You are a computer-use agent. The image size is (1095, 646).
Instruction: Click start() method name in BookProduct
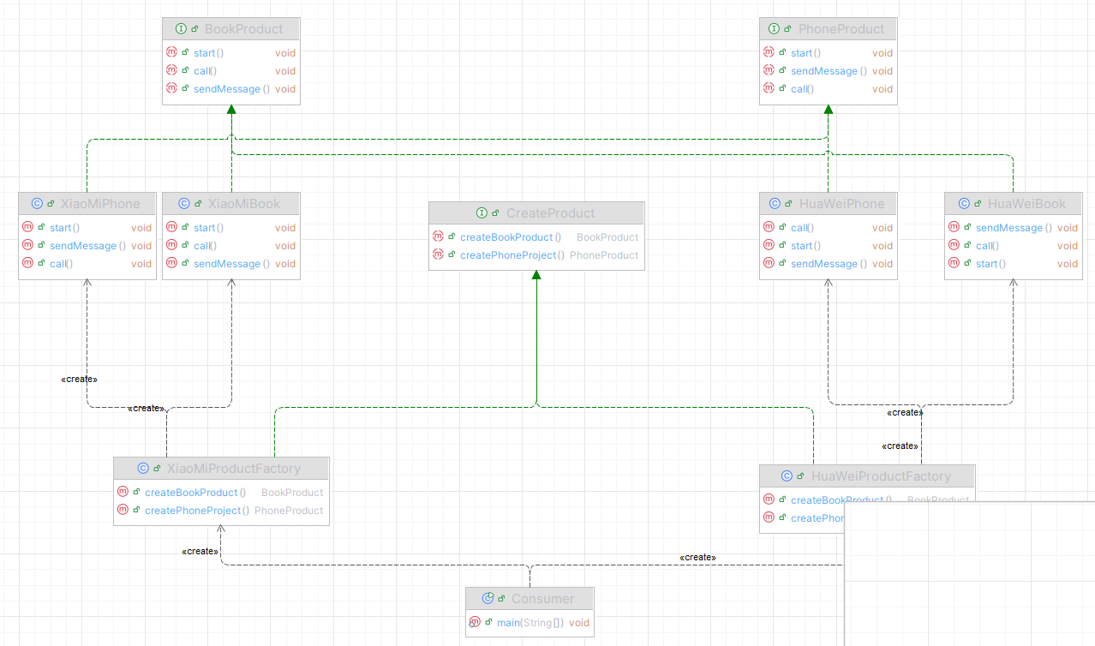208,53
